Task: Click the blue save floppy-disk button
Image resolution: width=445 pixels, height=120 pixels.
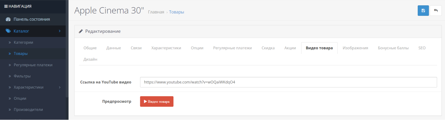Action: pos(423,11)
